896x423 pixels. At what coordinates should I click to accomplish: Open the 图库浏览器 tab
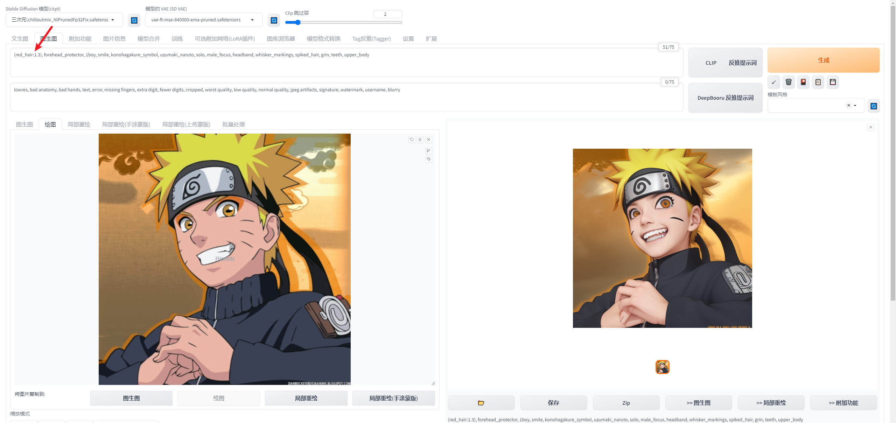pyautogui.click(x=281, y=38)
